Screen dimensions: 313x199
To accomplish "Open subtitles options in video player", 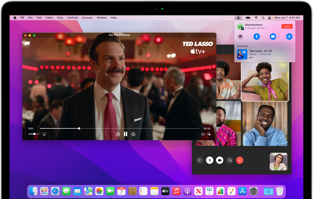I will 203,134.
